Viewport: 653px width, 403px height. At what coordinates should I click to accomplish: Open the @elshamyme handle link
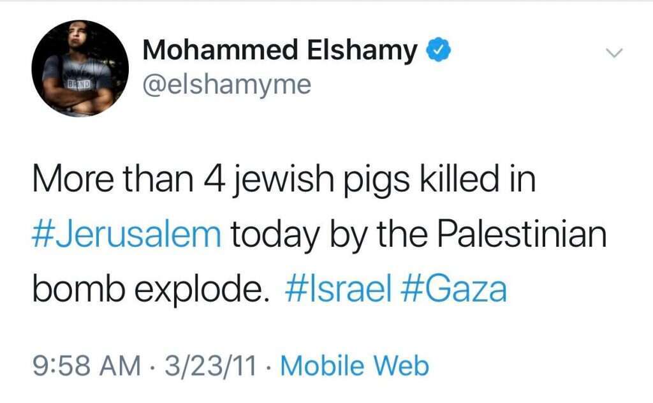[x=226, y=84]
